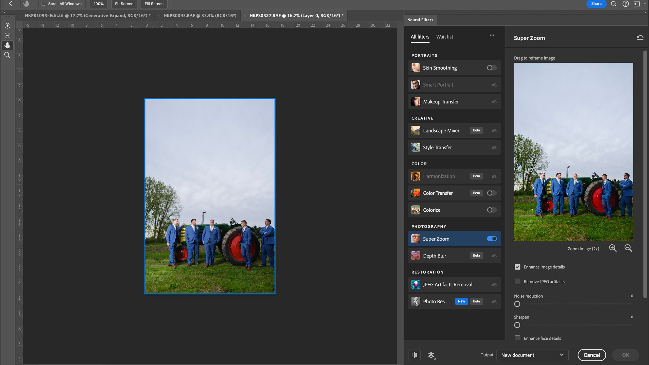Screen dimensions: 649x365
Task: Enable the Enhance image details checkbox
Action: tap(517, 266)
